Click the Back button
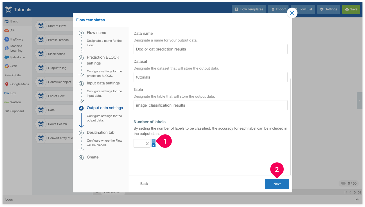Viewport: 365px width, 207px height. pyautogui.click(x=144, y=184)
